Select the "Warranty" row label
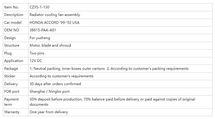Image resolution: width=215 pixels, height=119 pixels. click(x=12, y=112)
